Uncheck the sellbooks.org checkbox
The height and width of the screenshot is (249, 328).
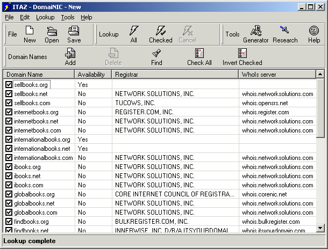tap(9, 85)
